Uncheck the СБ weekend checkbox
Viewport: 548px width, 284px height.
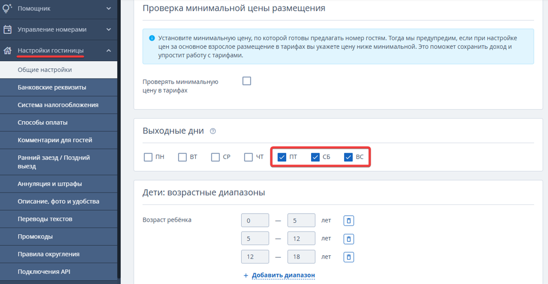pyautogui.click(x=315, y=157)
